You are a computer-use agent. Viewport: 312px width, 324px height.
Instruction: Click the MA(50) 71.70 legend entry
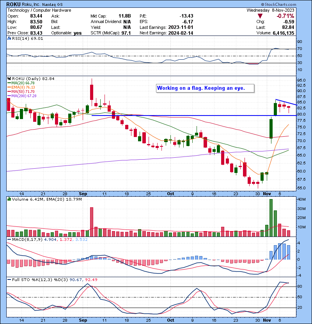pos(21,91)
